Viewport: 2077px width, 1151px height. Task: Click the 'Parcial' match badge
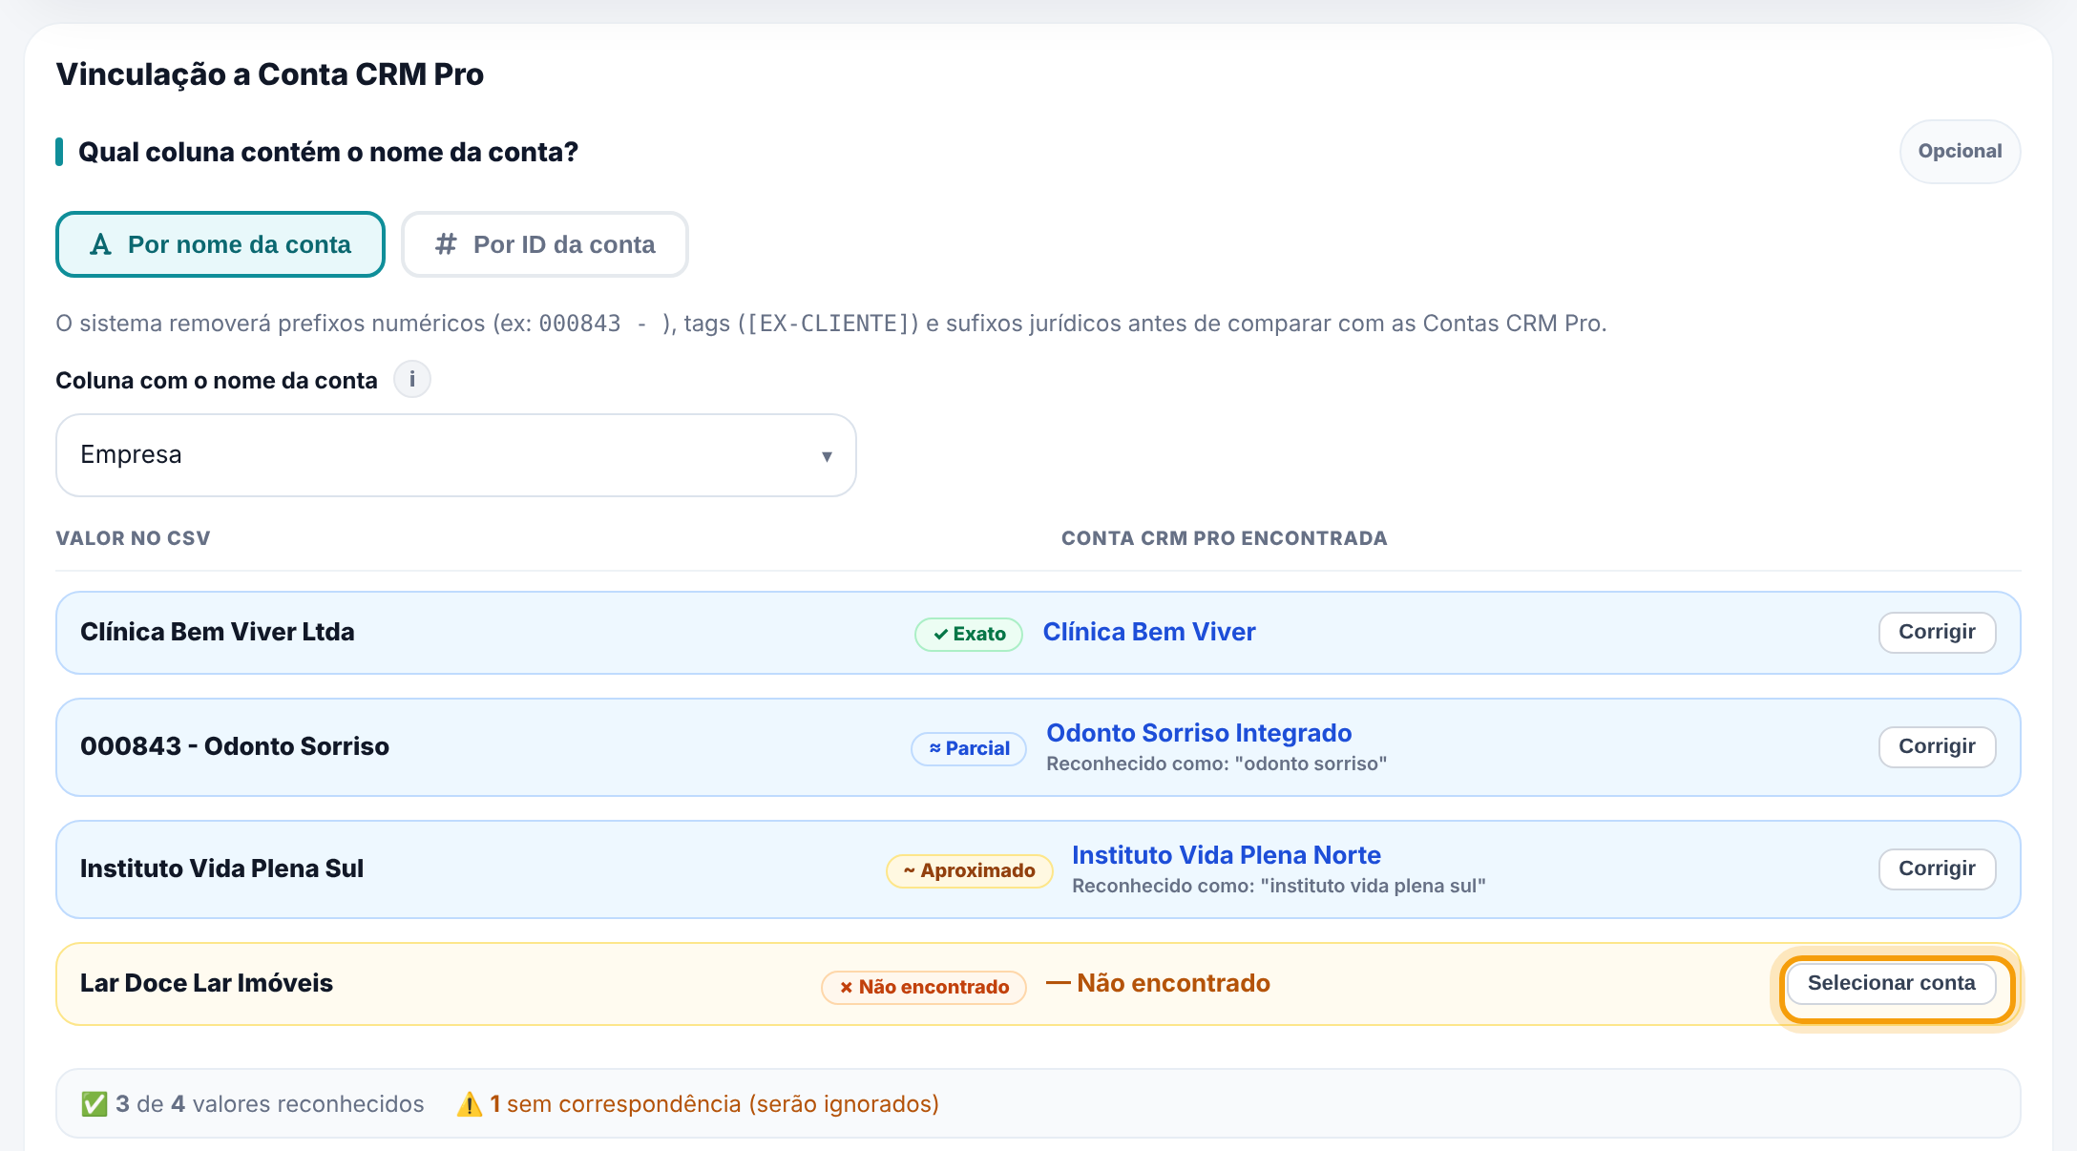tap(969, 749)
